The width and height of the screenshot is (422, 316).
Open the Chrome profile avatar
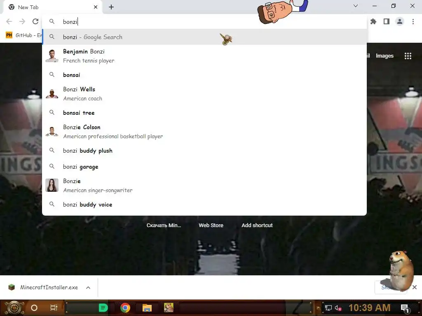pos(400,21)
